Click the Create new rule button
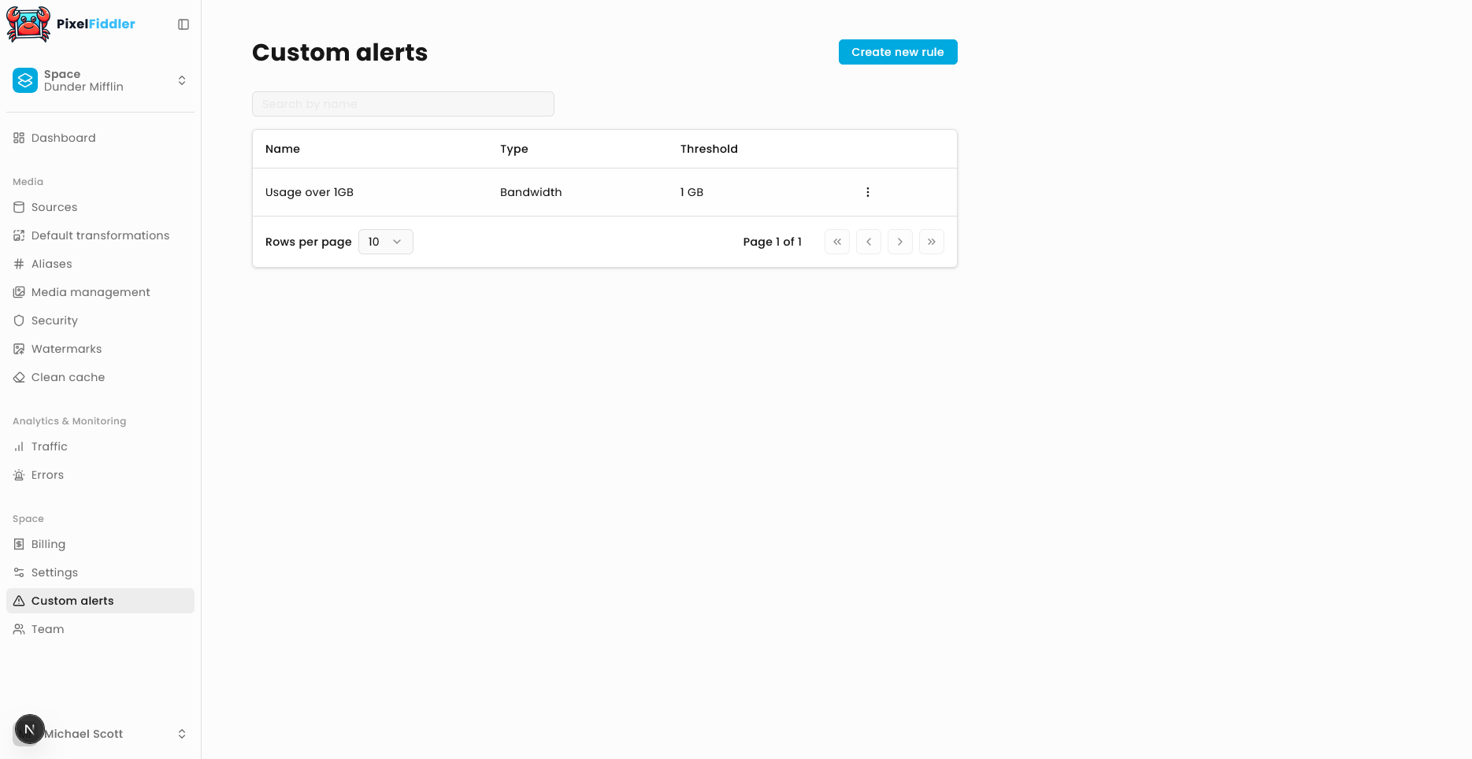This screenshot has height=759, width=1472. (x=898, y=52)
